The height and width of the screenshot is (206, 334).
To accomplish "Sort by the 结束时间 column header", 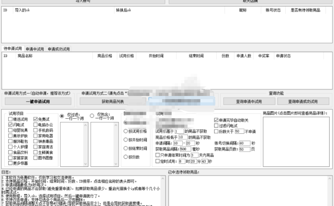I will 196,56.
